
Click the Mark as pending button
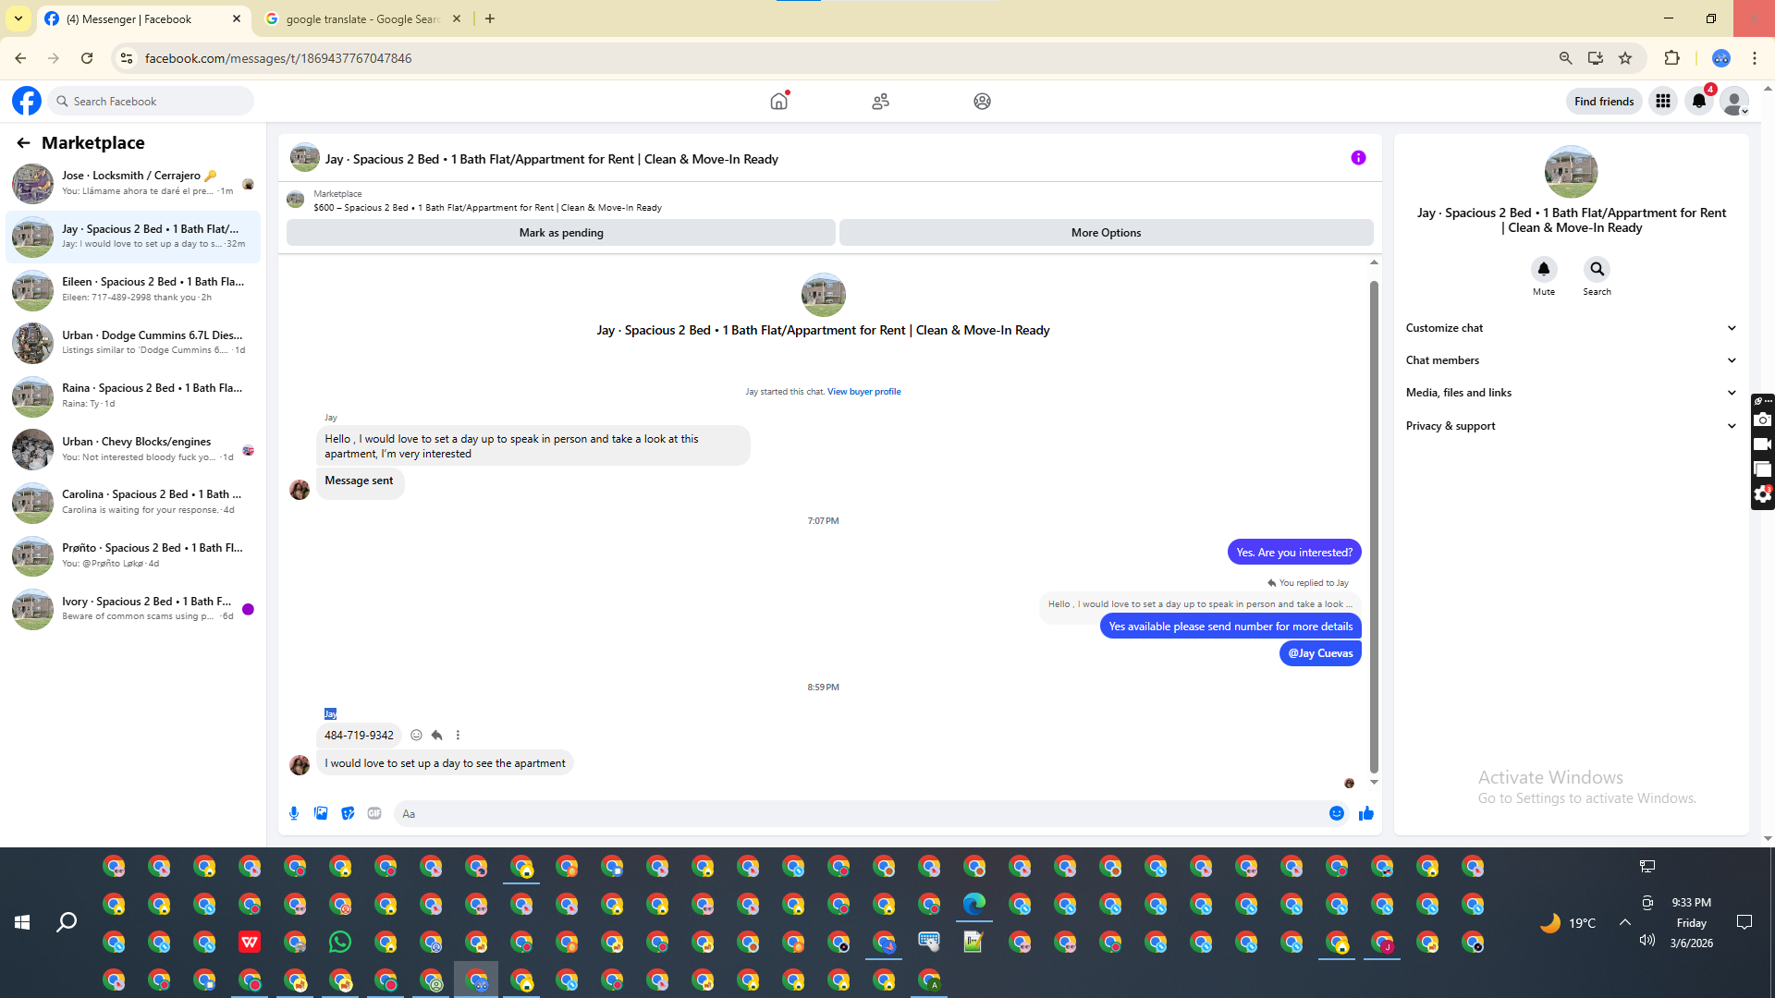560,233
